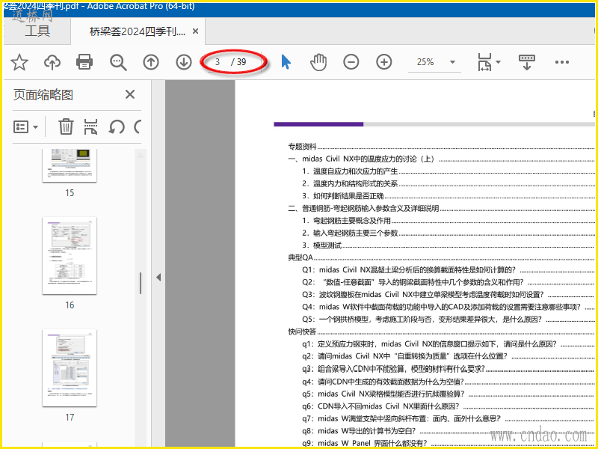Click q4 有效截面数据为空值 line
598x449 pixels.
pyautogui.click(x=383, y=381)
